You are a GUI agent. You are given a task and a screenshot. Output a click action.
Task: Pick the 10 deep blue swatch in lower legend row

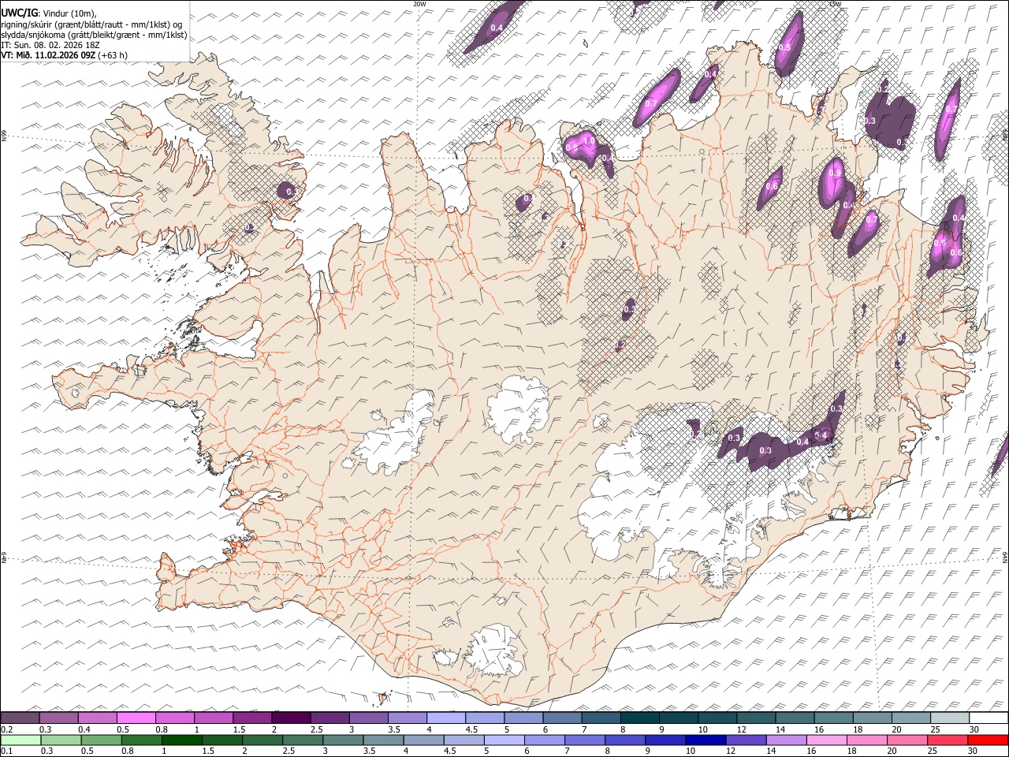[706, 740]
